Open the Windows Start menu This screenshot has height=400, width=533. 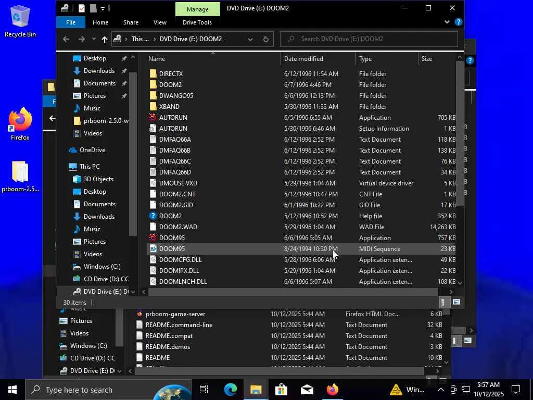(12, 390)
